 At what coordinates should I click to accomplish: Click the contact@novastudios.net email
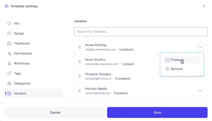[x=102, y=64]
